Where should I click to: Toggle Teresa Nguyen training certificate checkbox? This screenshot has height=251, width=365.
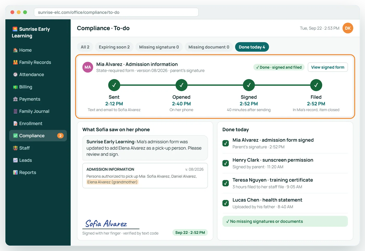[x=226, y=183]
